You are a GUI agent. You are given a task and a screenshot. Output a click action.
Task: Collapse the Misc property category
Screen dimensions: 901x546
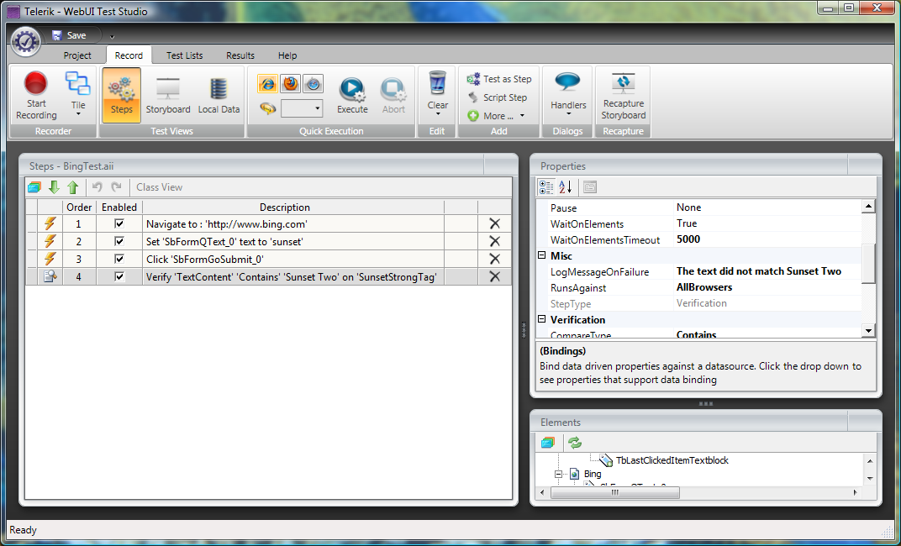(x=542, y=255)
